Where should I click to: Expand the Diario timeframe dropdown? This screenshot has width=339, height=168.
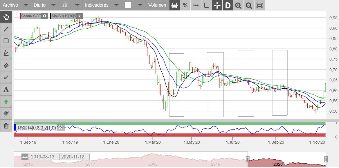click(44, 5)
